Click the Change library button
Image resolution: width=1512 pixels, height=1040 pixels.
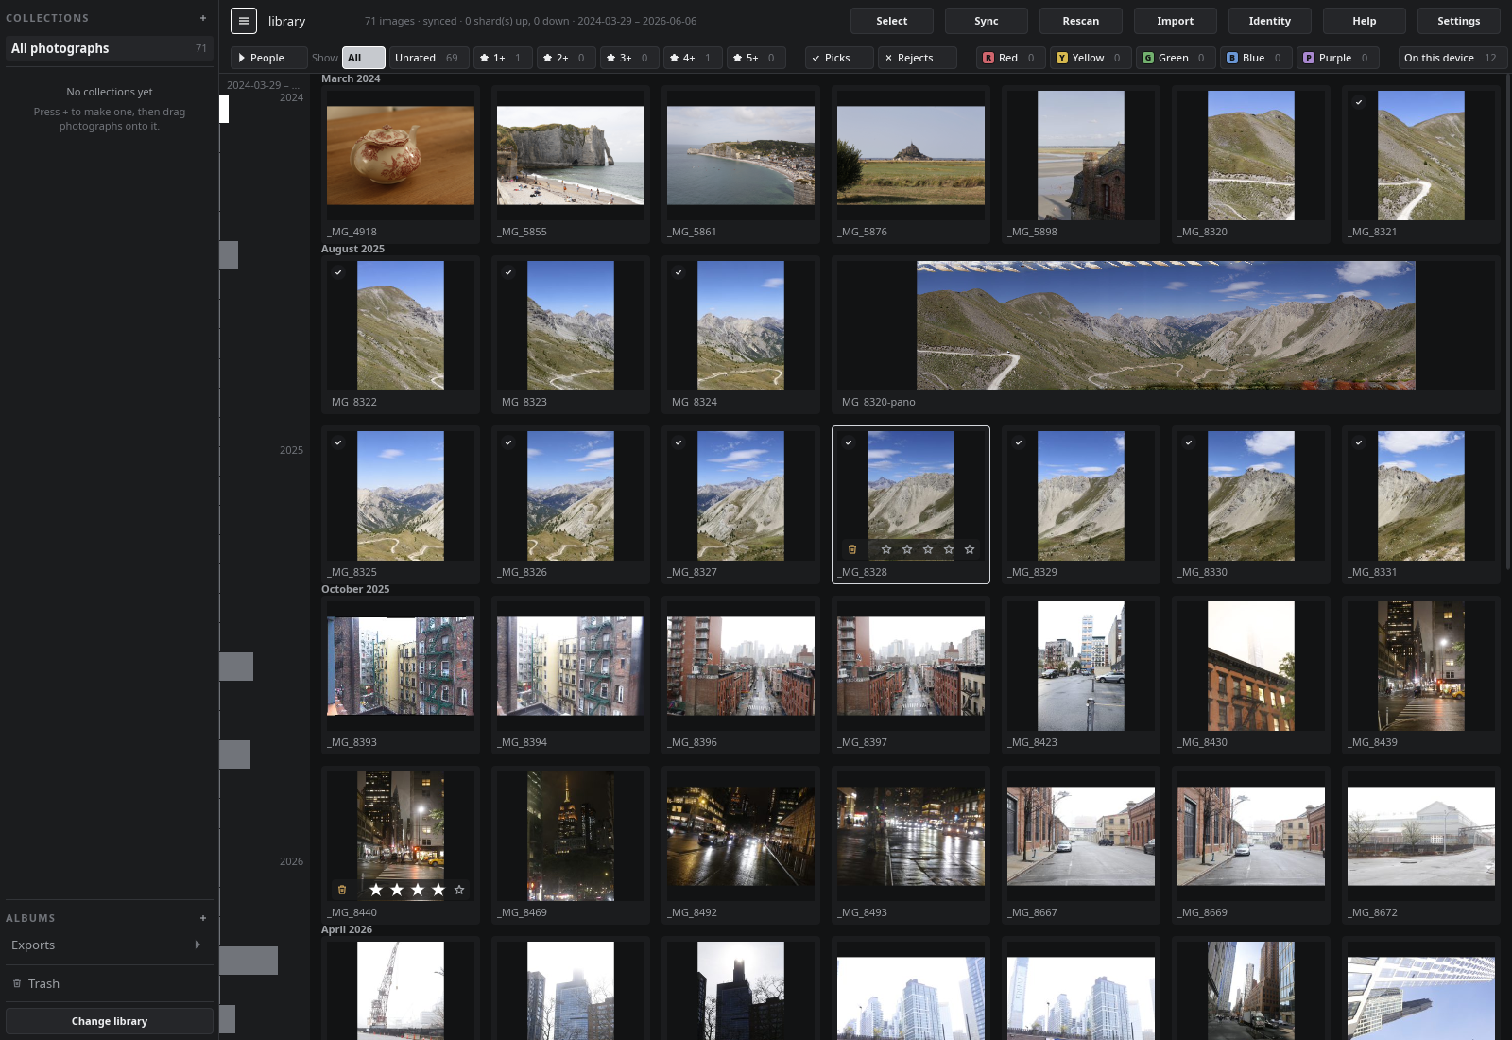tap(110, 1021)
